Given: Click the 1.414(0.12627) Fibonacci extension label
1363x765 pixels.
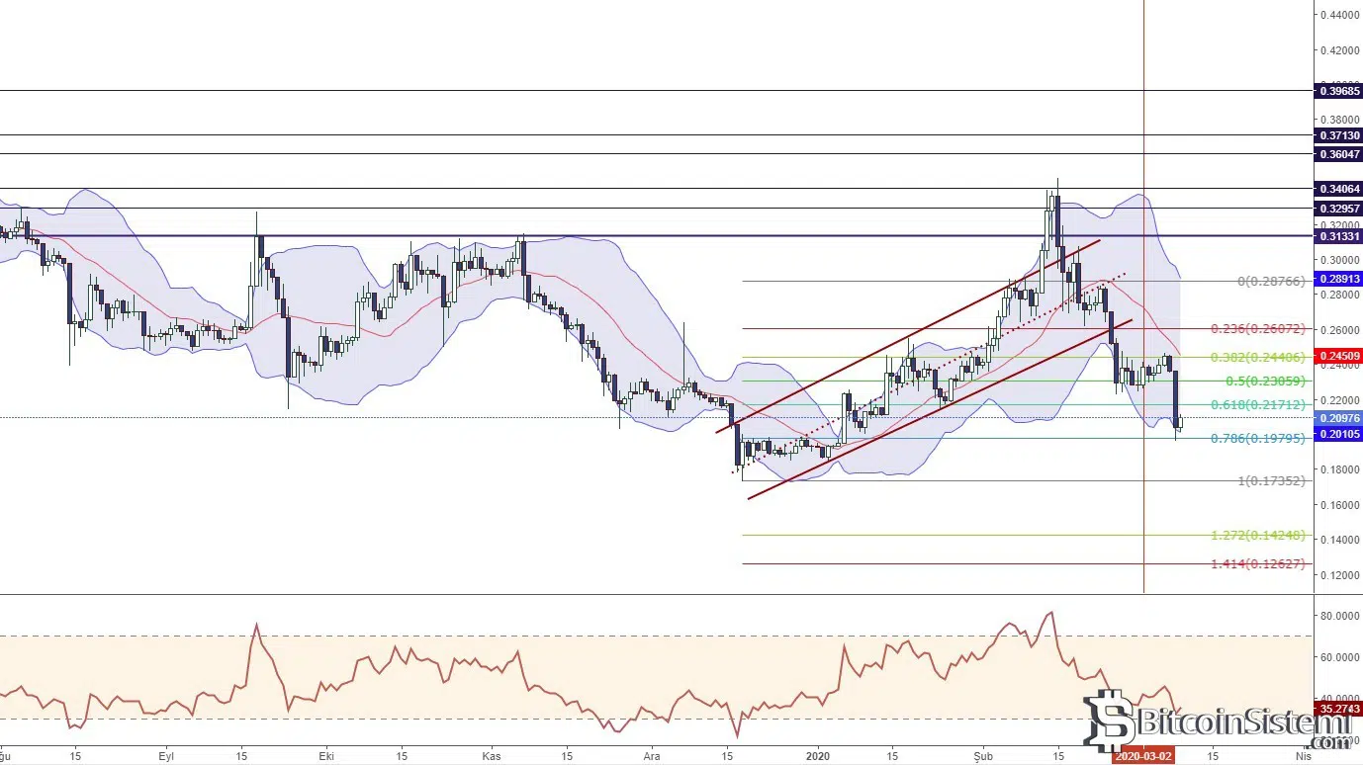Looking at the screenshot, I should (x=1258, y=564).
